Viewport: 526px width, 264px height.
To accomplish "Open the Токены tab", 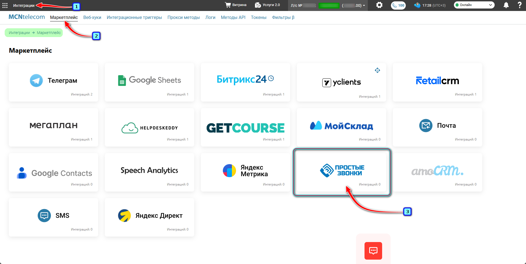I will point(259,18).
